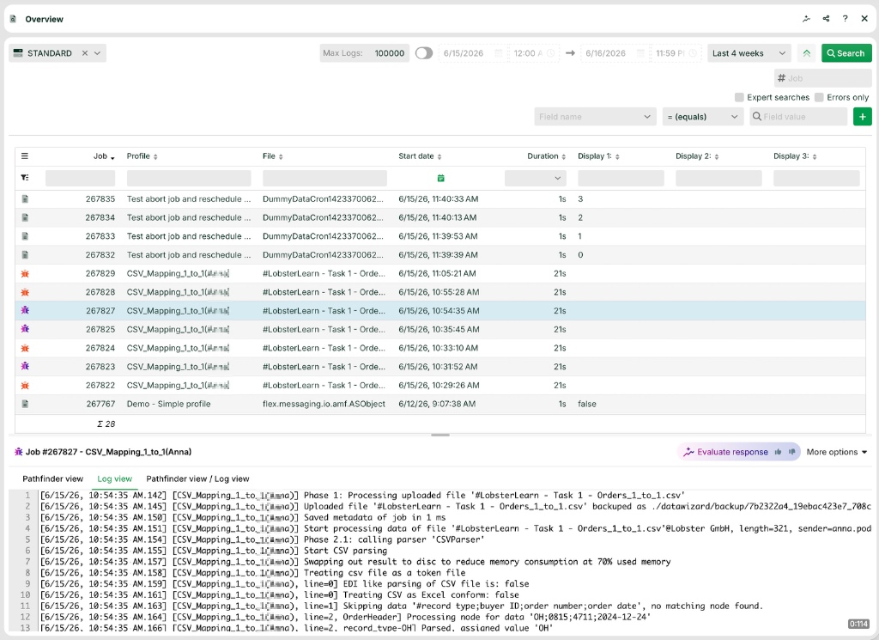
Task: Click the share icon in title bar
Action: 826,19
